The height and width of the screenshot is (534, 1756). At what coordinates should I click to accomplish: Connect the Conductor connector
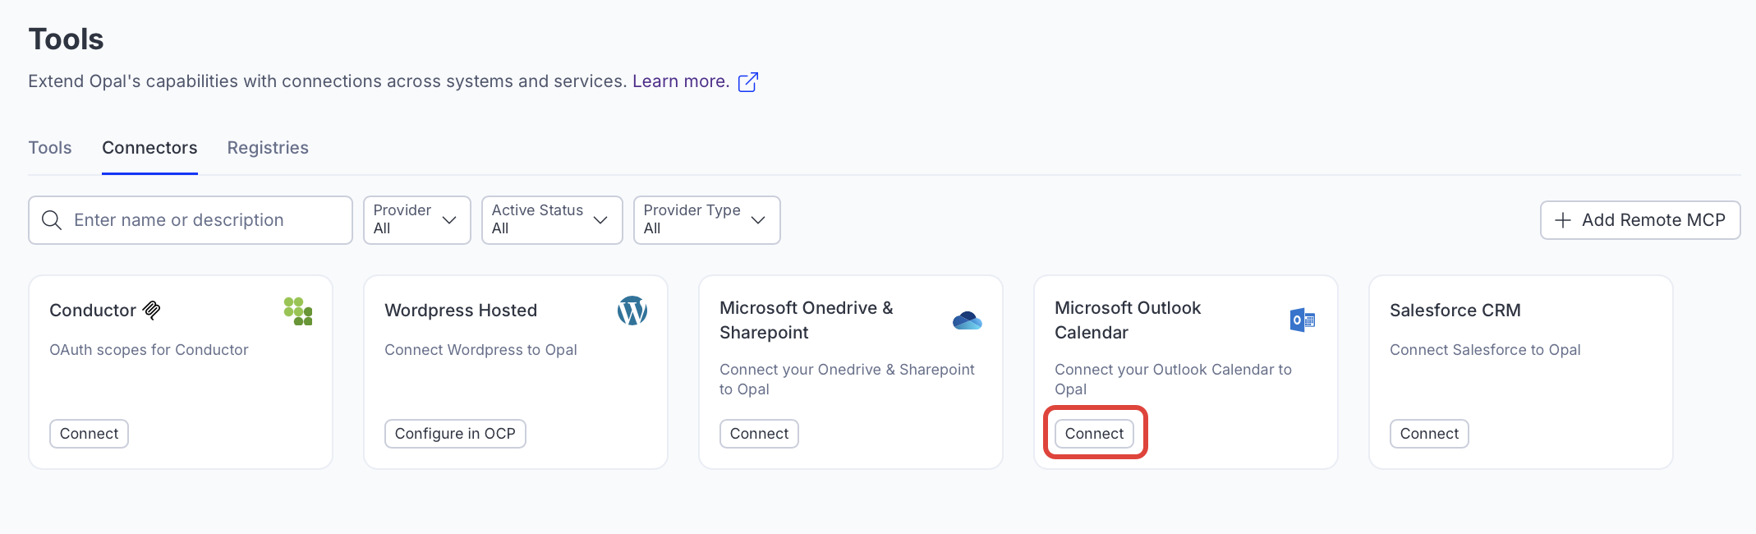click(89, 434)
